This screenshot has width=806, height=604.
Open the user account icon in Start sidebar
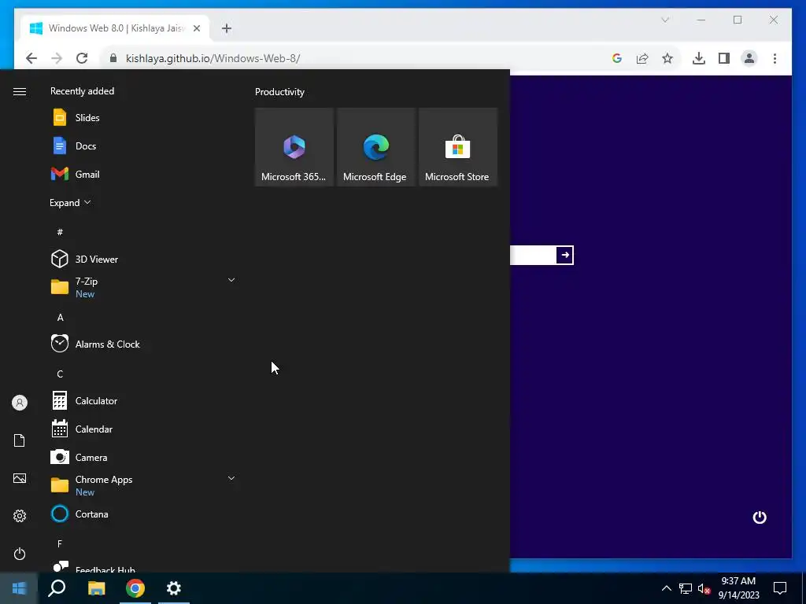20,403
